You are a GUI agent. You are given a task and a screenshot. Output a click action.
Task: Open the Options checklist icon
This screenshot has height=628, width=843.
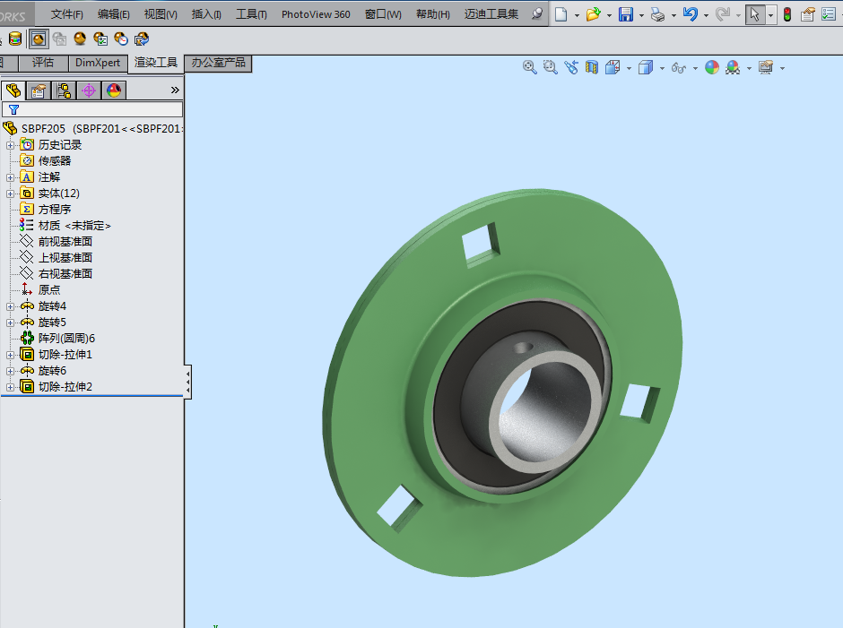[x=829, y=14]
